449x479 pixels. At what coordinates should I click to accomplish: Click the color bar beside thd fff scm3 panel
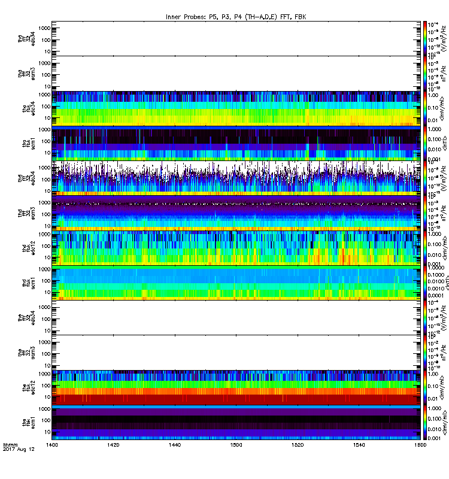424,213
